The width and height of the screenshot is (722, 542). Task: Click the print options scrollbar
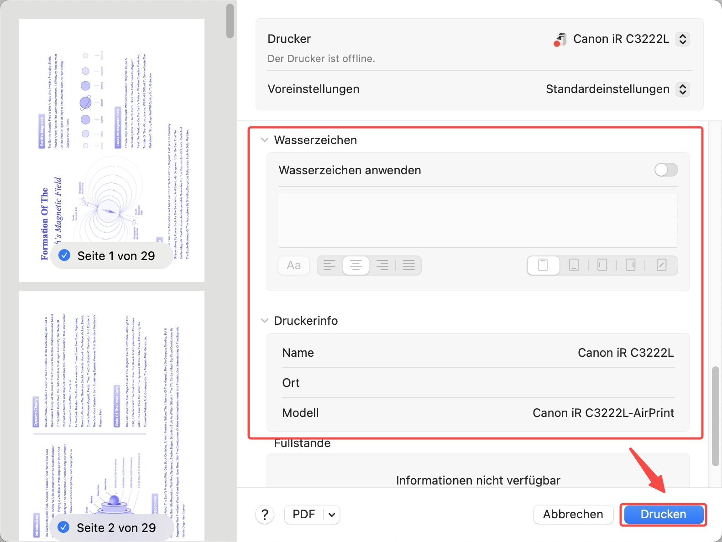coord(716,416)
